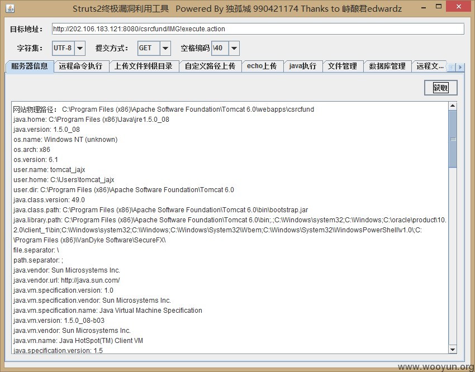475x372 pixels.
Task: Select the echo上传 tab
Action: pos(262,66)
